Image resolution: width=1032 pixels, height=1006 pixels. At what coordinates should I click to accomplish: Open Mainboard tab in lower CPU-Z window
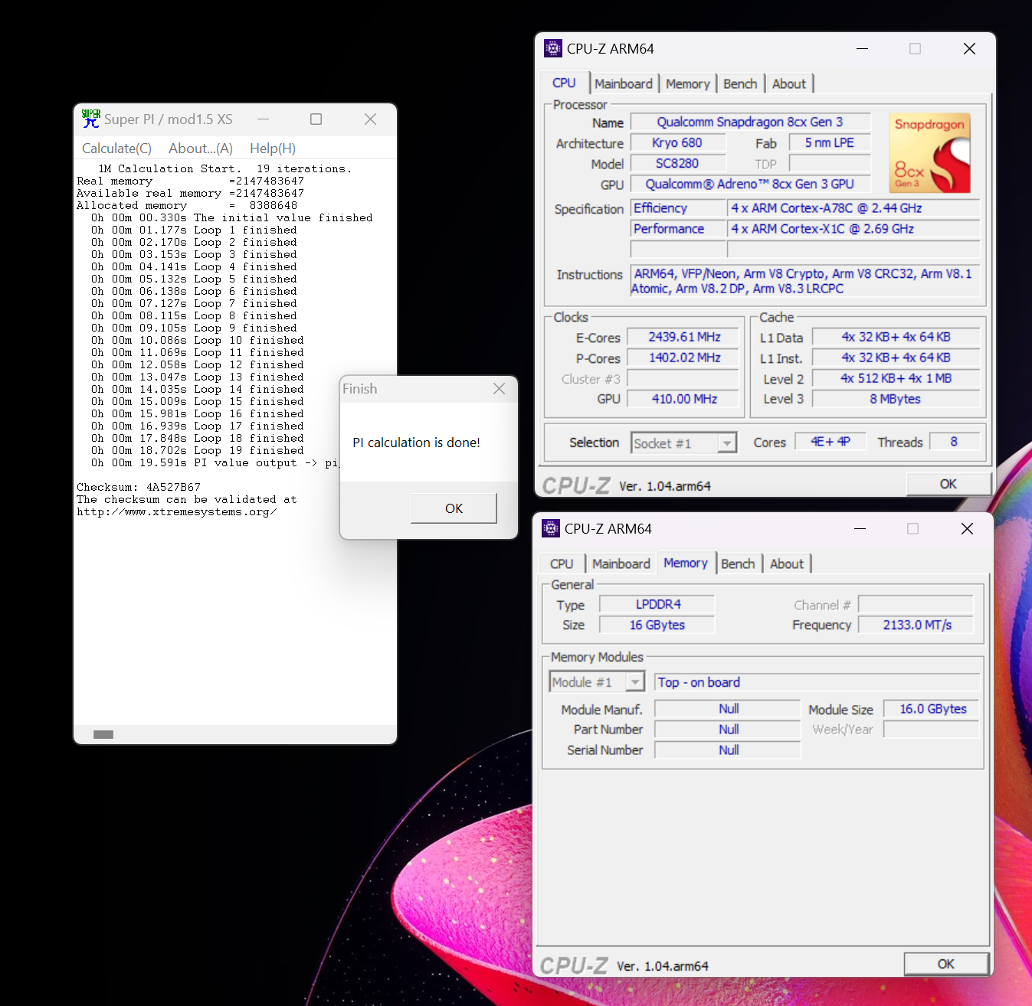[621, 564]
